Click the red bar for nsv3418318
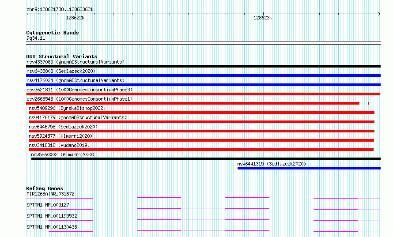The height and width of the screenshot is (237, 393). [201, 150]
